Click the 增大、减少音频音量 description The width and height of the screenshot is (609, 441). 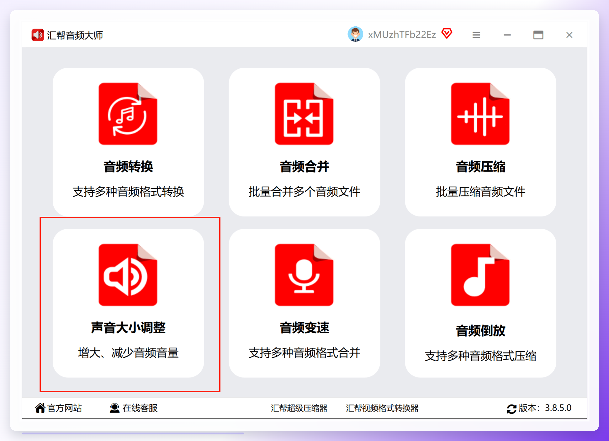pos(128,353)
